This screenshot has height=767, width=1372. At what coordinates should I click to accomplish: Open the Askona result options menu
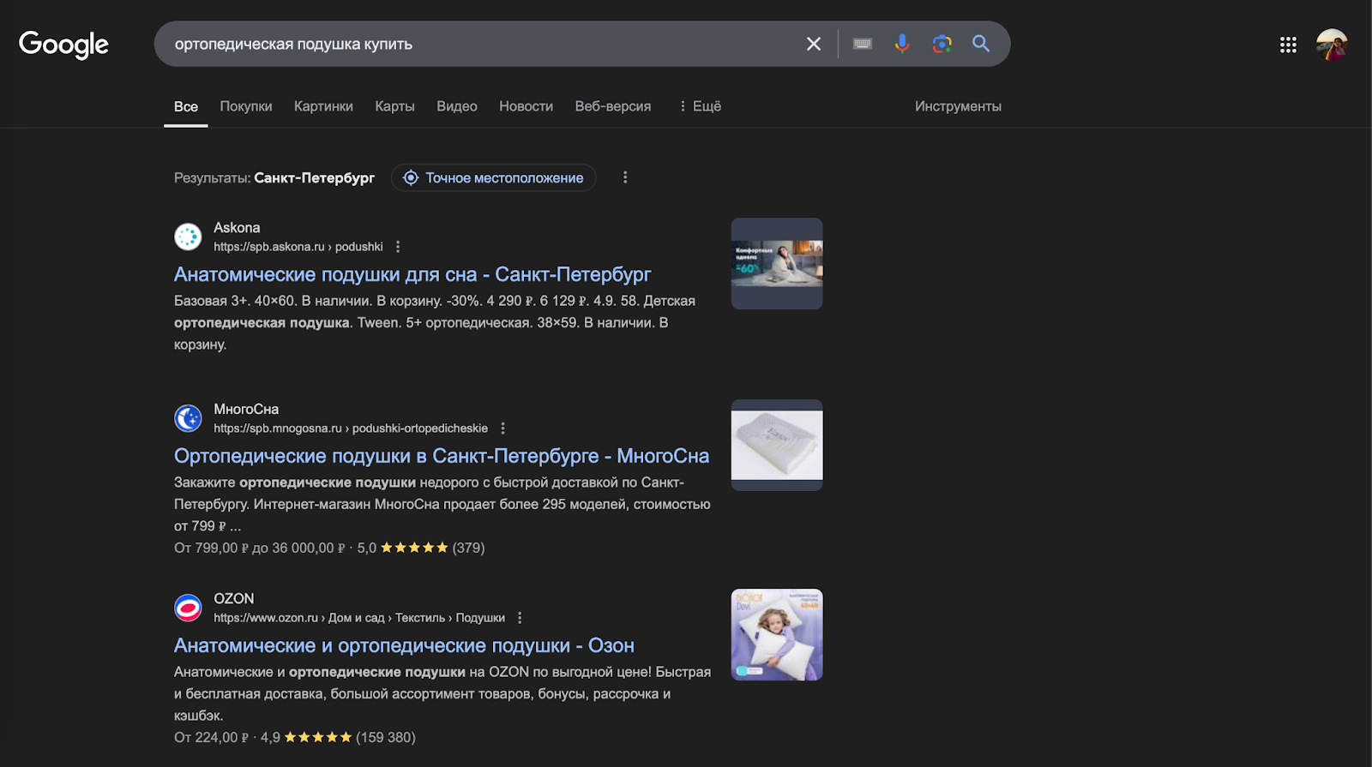[398, 247]
